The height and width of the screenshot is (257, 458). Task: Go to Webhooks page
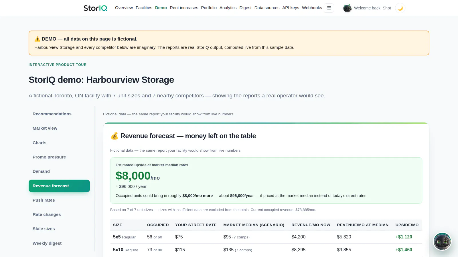[x=312, y=8]
